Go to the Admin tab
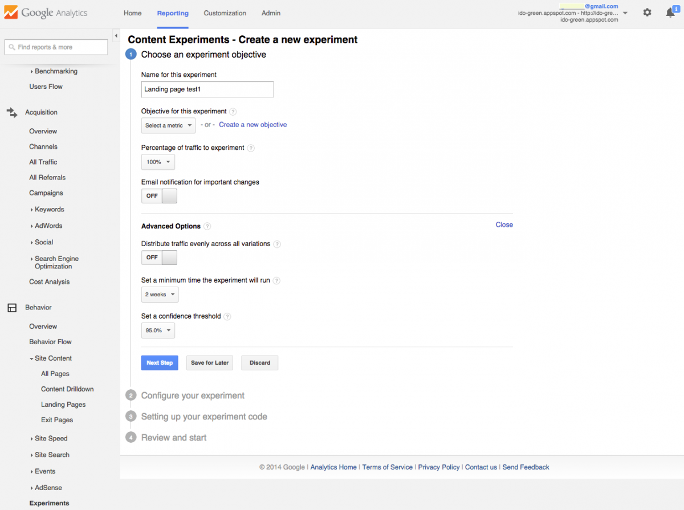This screenshot has height=510, width=684. coord(271,13)
